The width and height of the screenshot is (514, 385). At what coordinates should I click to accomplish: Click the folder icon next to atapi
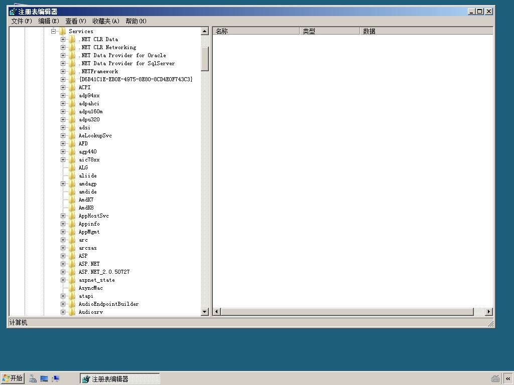pos(72,296)
